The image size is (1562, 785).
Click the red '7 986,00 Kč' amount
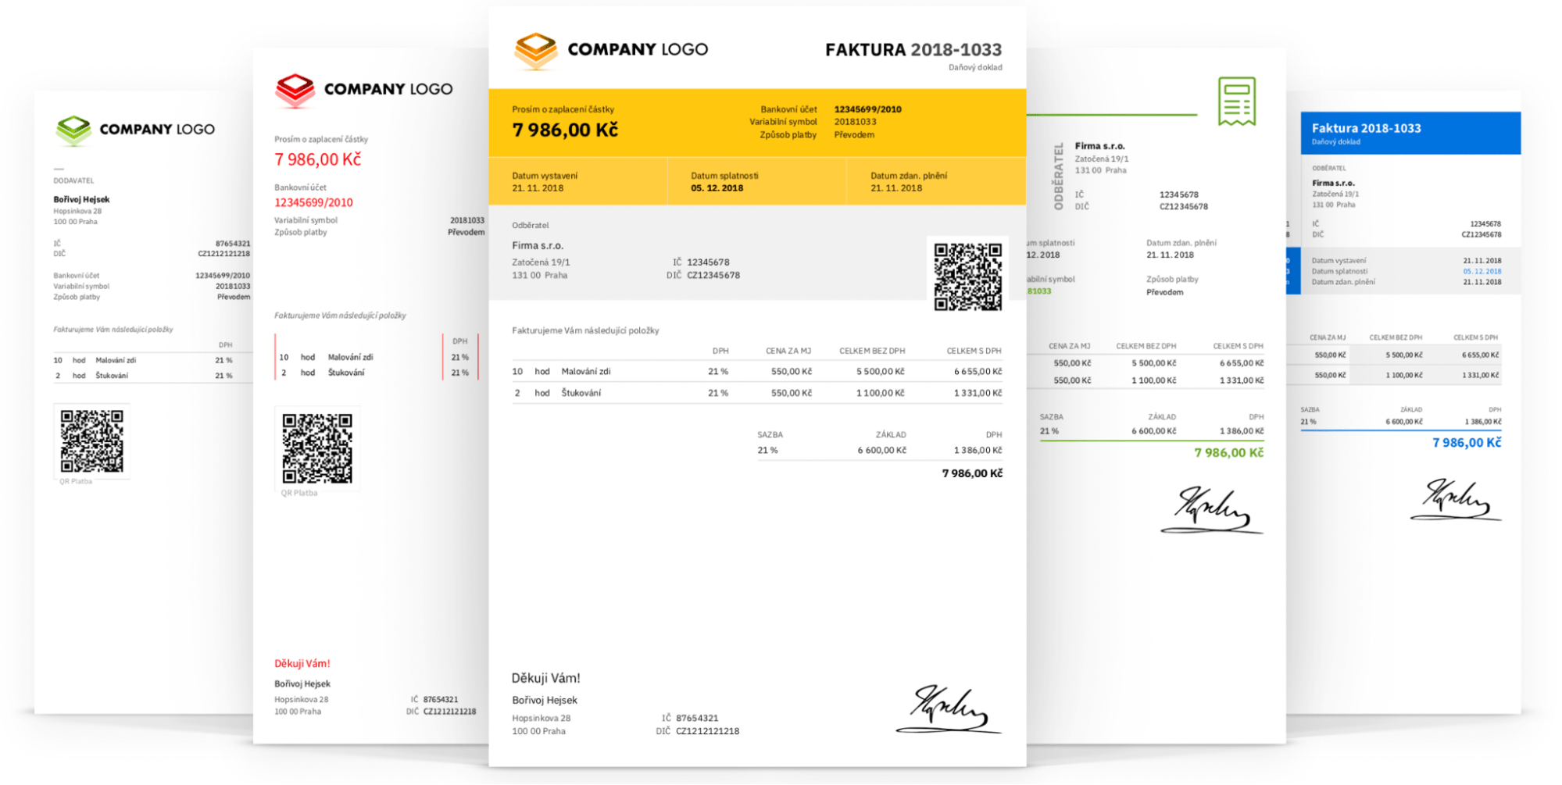[317, 159]
